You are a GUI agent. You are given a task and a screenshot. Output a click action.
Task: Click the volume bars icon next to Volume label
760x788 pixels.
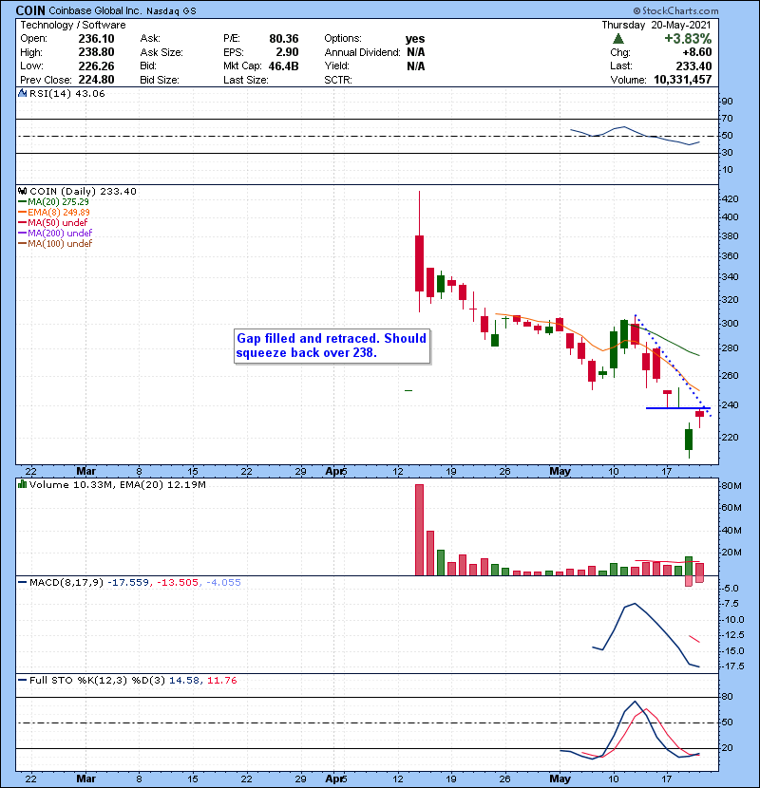pyautogui.click(x=22, y=484)
